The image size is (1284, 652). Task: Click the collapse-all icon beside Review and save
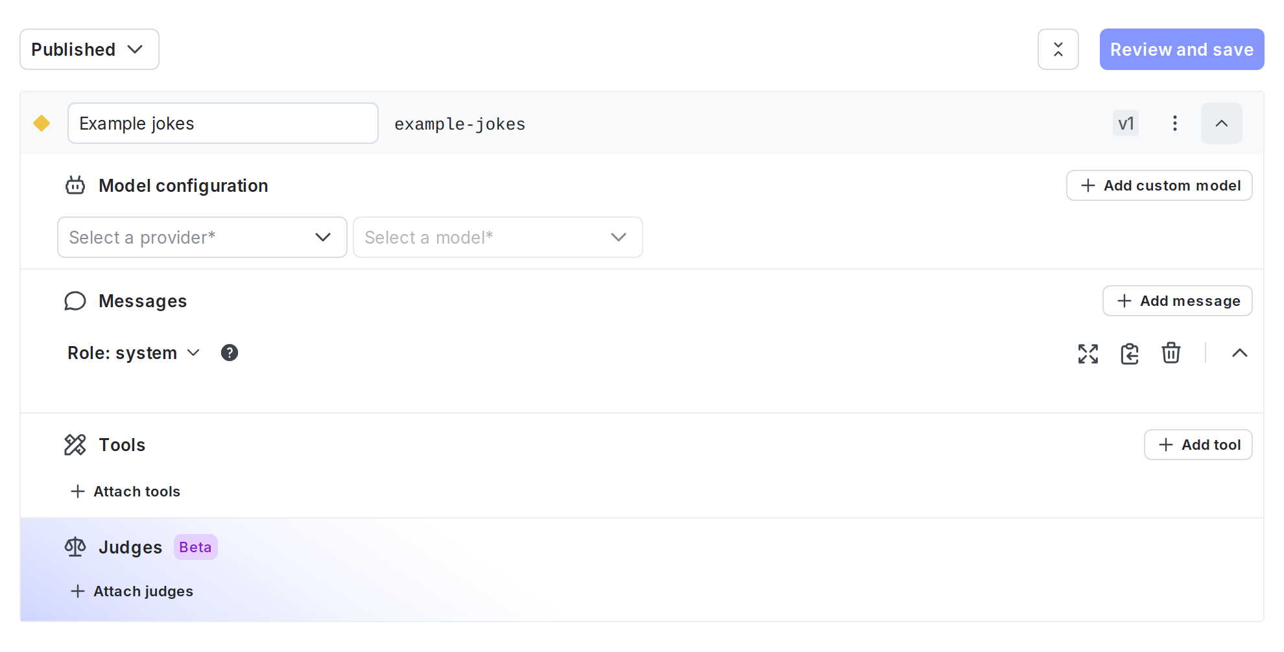(x=1058, y=49)
